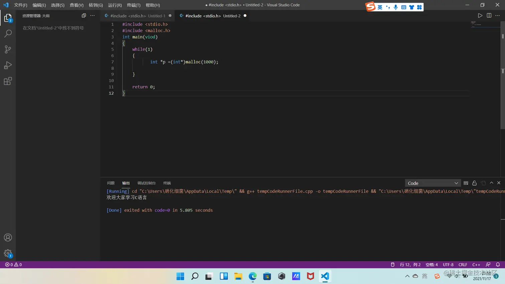Open Task View on the taskbar

tap(209, 276)
